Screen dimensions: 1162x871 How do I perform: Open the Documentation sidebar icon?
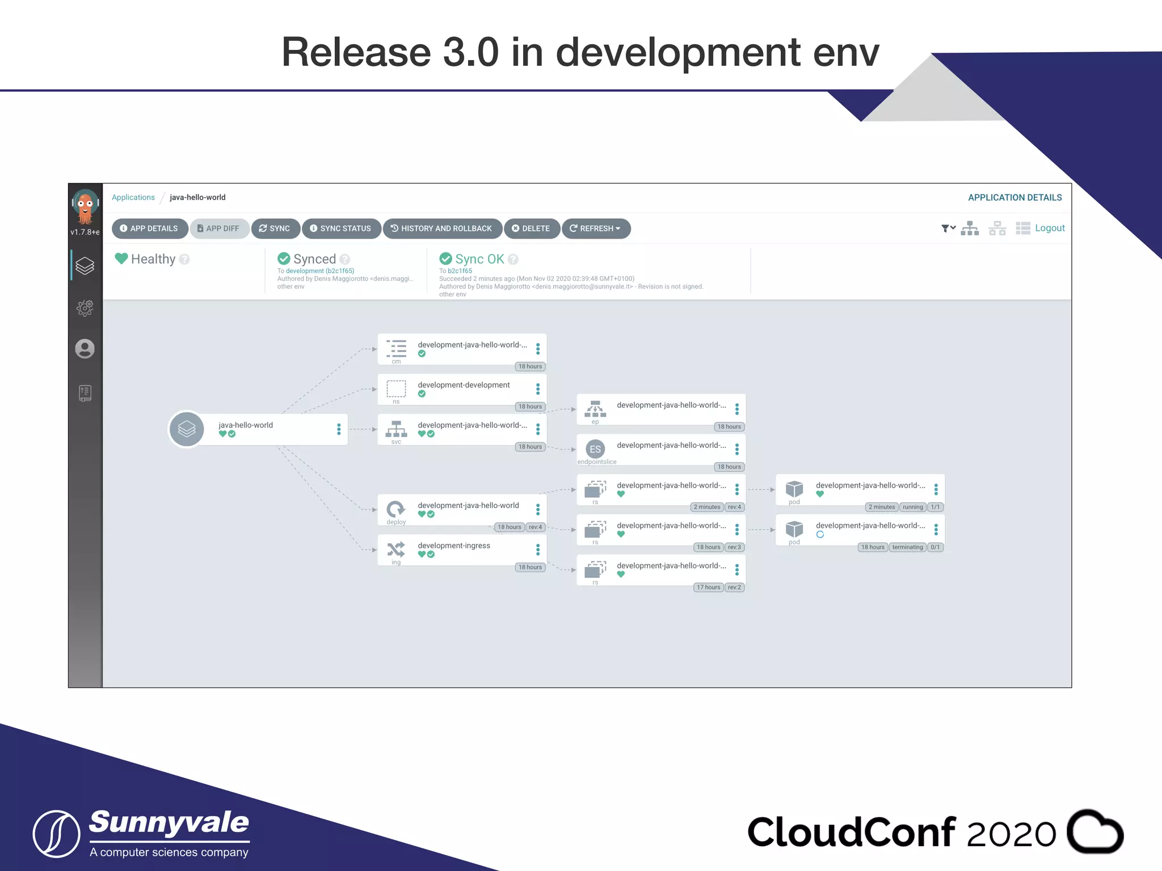85,392
